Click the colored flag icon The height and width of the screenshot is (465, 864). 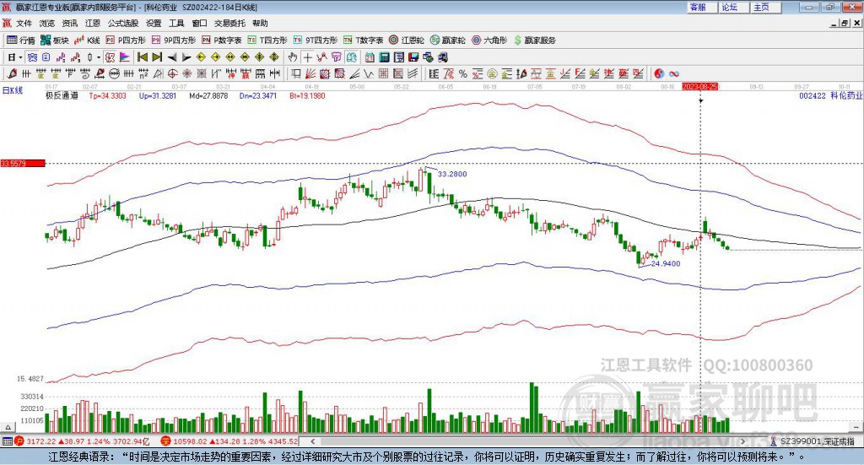125,57
